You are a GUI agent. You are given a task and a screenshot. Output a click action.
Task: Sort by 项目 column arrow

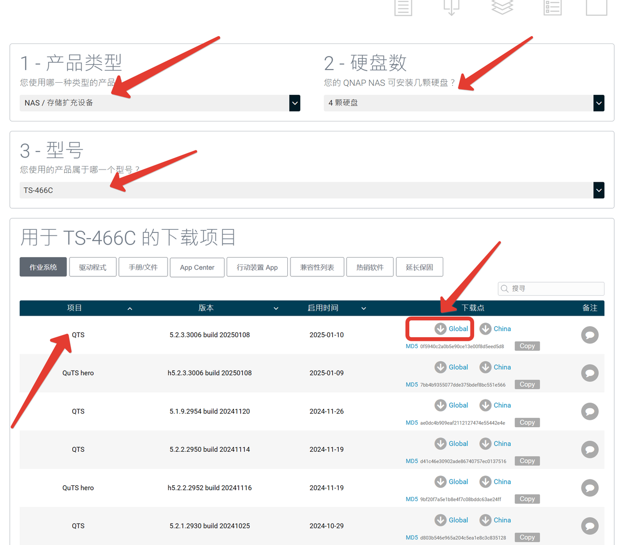coord(130,309)
